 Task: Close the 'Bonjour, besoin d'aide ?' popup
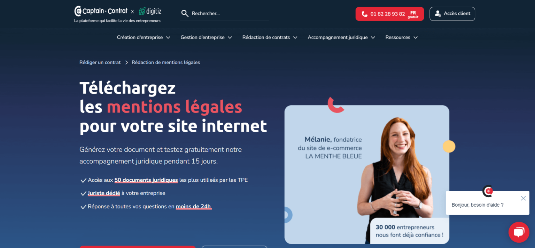pyautogui.click(x=523, y=198)
